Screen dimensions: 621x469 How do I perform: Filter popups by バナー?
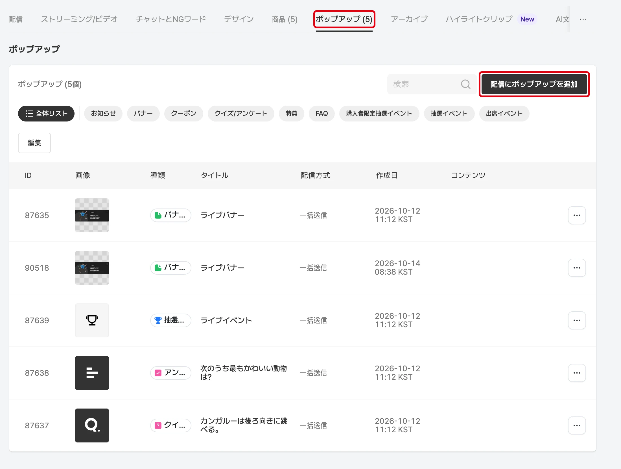point(143,114)
